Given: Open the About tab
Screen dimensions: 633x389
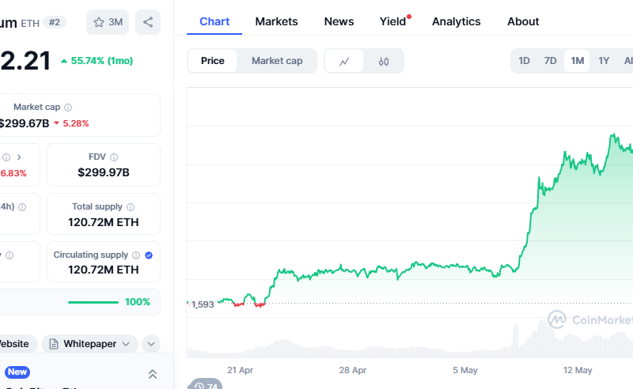Looking at the screenshot, I should click(x=523, y=22).
